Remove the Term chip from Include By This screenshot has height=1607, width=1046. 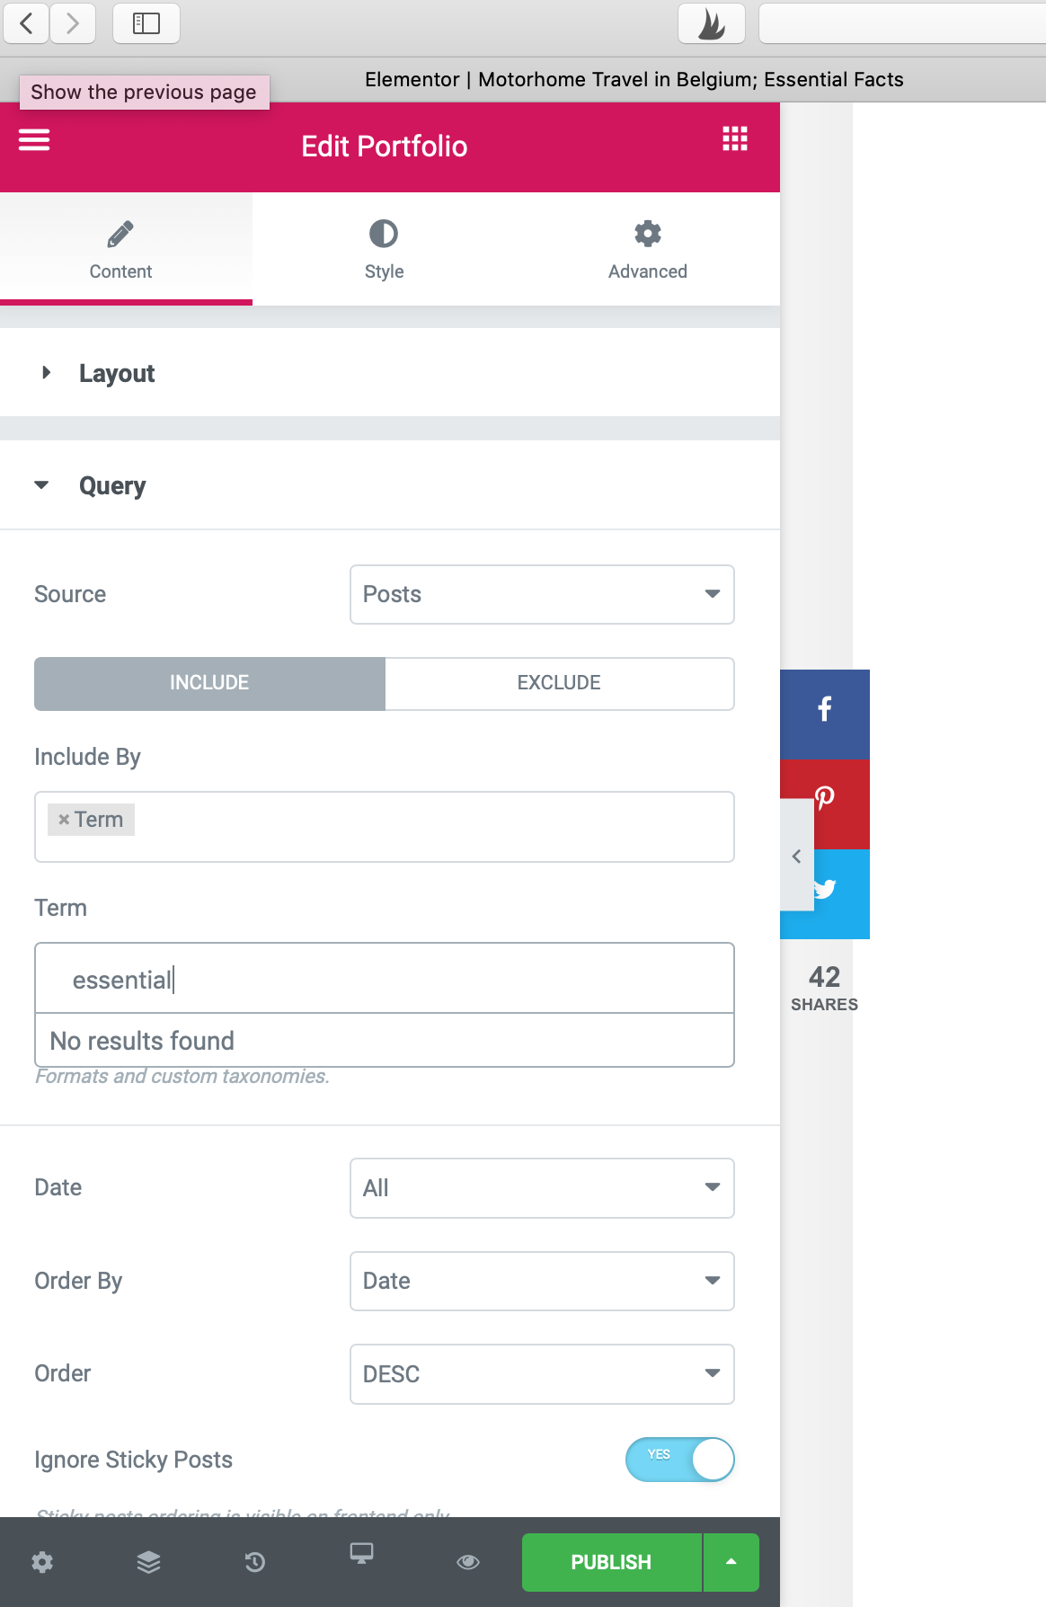[x=63, y=819]
